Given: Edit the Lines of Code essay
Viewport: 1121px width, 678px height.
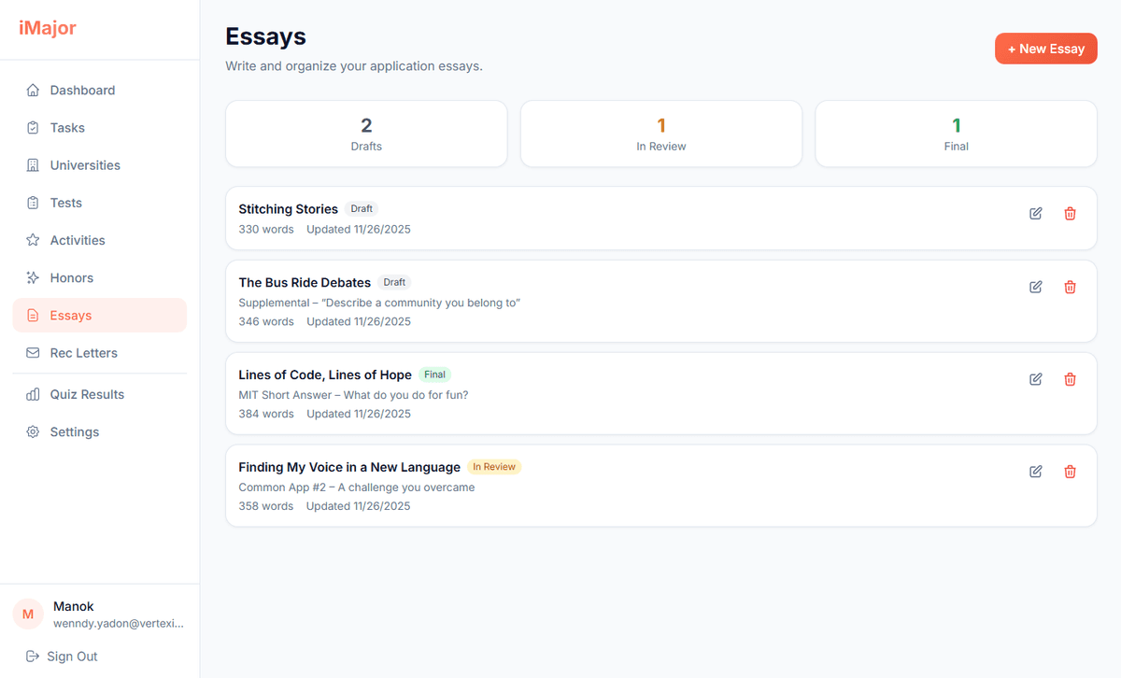Looking at the screenshot, I should click(x=1035, y=379).
